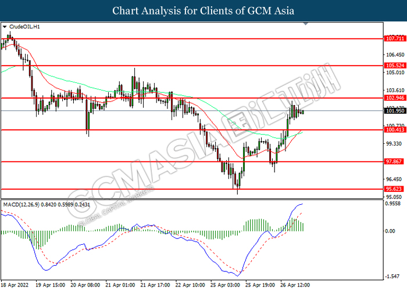Click the chart shift triangle marker at top

point(305,24)
